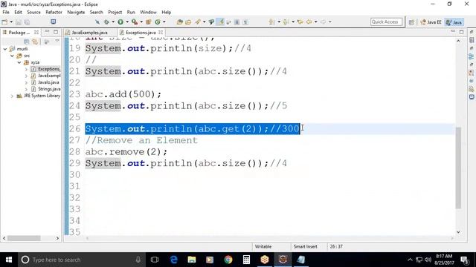Click the Smart Insert status bar entry
Image resolution: width=476 pixels, height=267 pixels.
305,247
